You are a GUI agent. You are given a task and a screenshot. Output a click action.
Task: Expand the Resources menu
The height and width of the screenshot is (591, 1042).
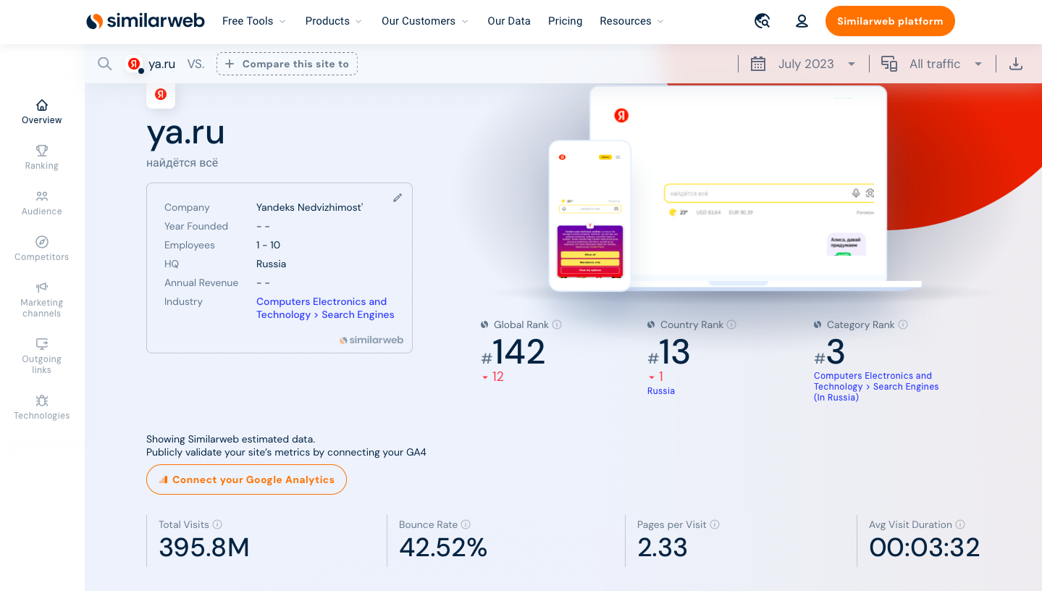pyautogui.click(x=632, y=21)
